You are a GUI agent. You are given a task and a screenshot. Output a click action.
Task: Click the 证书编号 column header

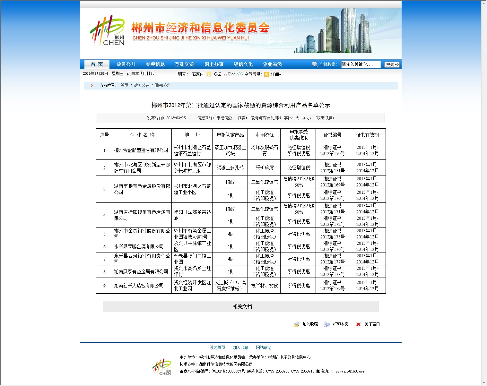pyautogui.click(x=332, y=135)
